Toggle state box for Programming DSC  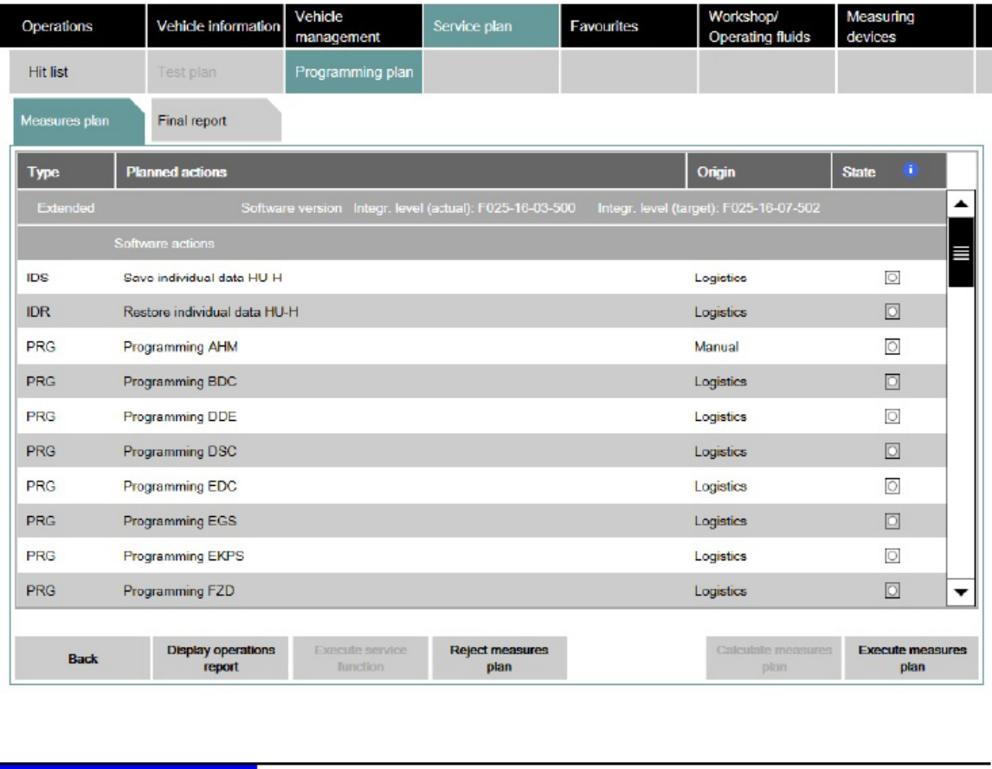click(x=892, y=451)
